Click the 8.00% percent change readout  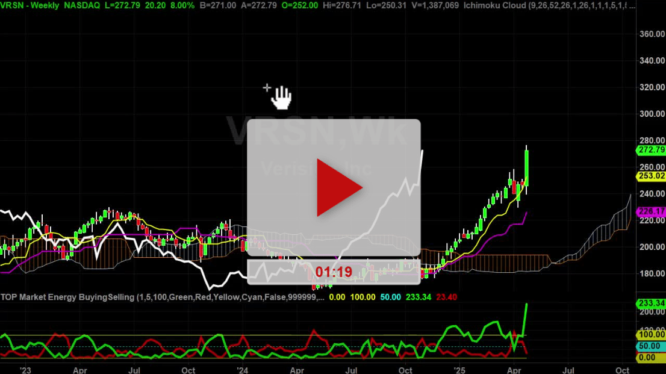click(182, 5)
